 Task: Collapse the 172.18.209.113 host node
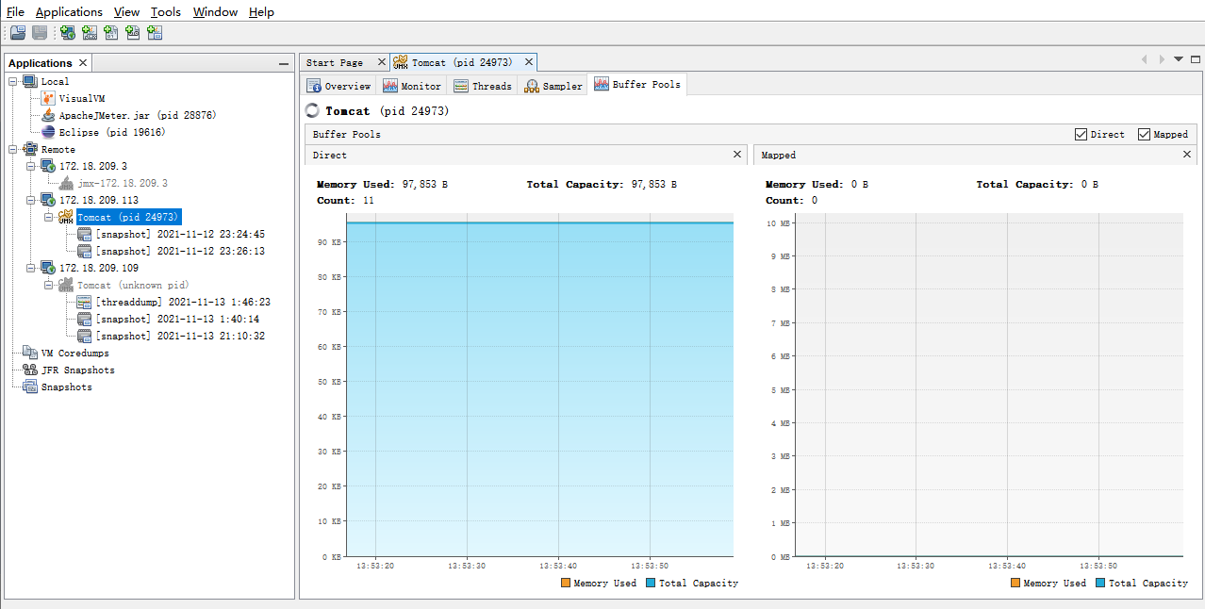click(x=30, y=201)
